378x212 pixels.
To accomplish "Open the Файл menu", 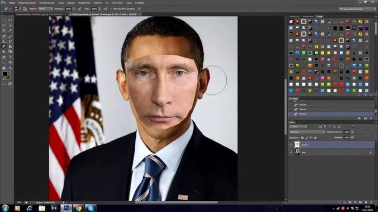I will click(12, 2).
